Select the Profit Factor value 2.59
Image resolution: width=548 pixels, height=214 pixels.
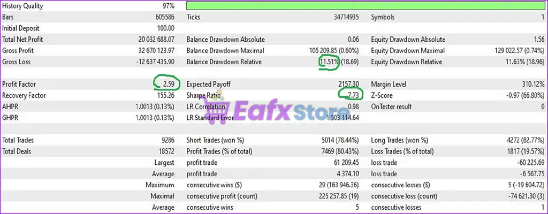click(x=168, y=85)
